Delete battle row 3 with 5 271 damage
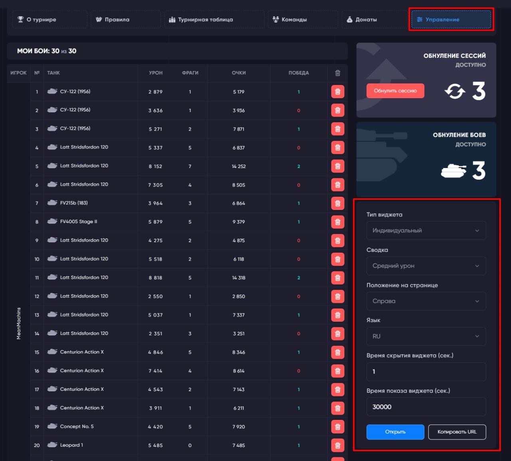This screenshot has width=511, height=461. pos(337,129)
